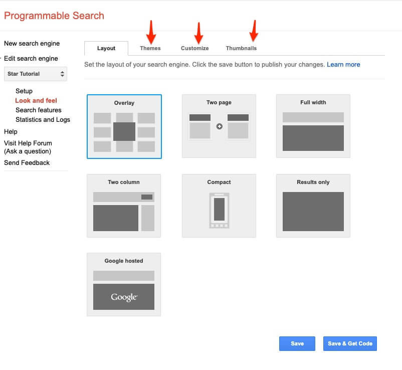Open the Star Tutorial engine dropdown

(36, 74)
